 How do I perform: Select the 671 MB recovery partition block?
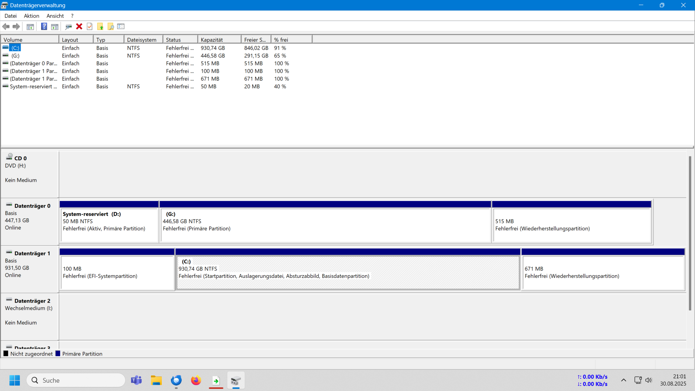point(603,269)
